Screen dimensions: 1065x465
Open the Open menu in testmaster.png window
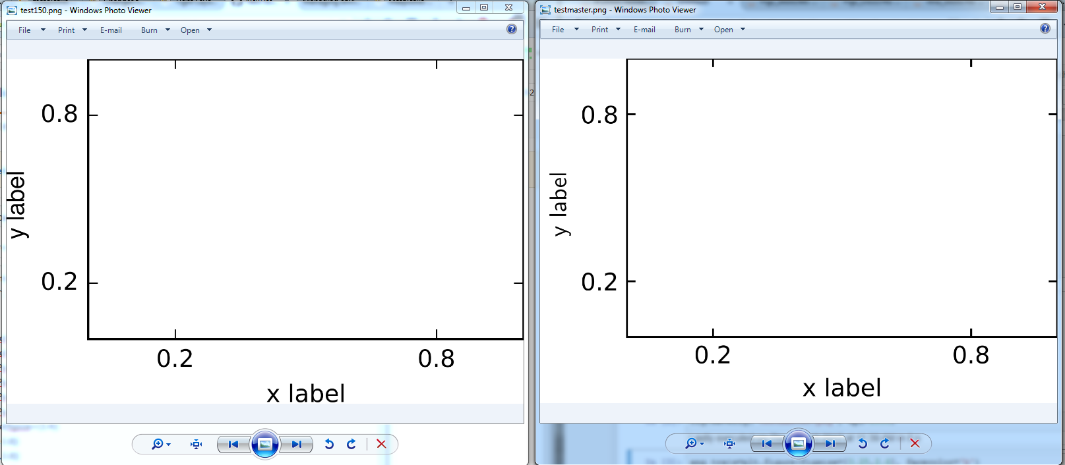point(729,30)
